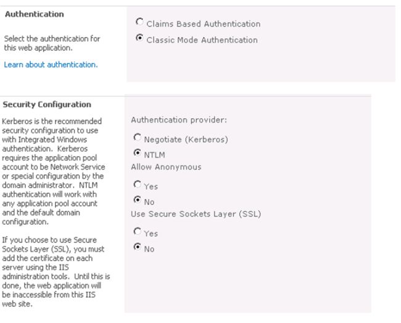
Task: Click the Claims Based Authentication label text
Action: tap(204, 24)
